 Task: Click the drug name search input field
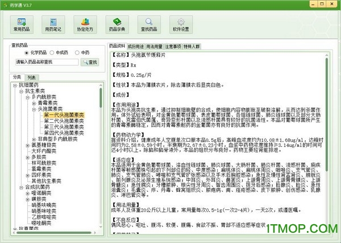click(x=47, y=62)
